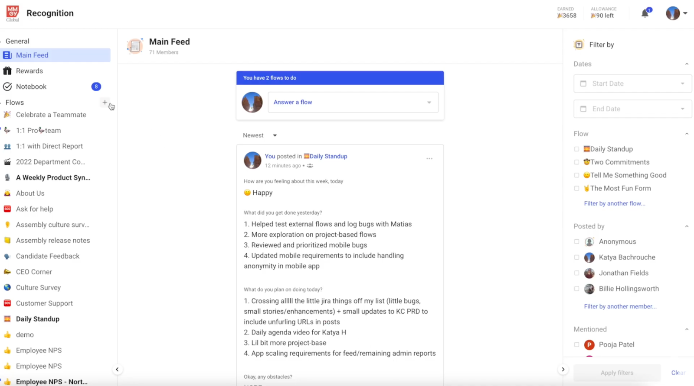Open the notification bell
The width and height of the screenshot is (694, 386).
tap(644, 13)
